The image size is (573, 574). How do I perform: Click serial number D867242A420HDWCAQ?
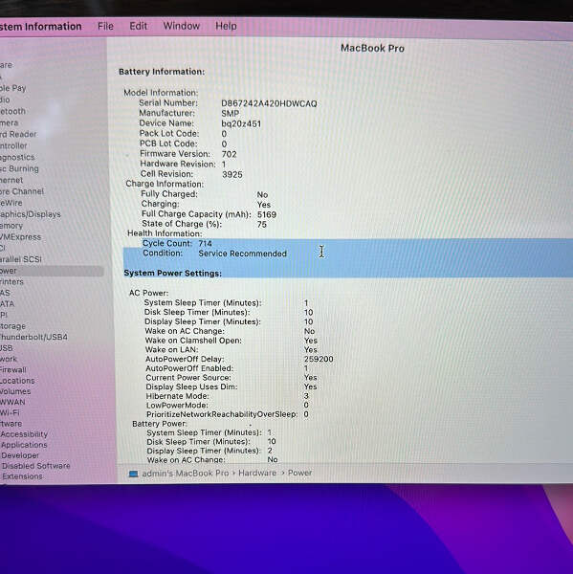click(x=269, y=103)
